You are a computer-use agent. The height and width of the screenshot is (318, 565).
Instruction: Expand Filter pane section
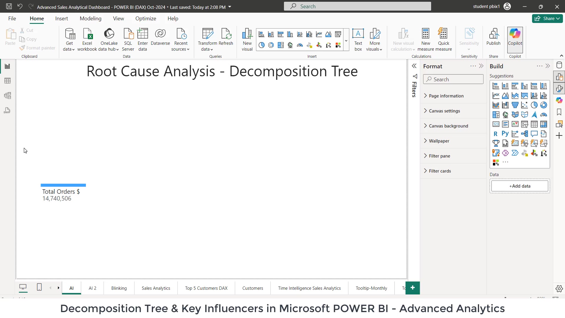[453, 156]
